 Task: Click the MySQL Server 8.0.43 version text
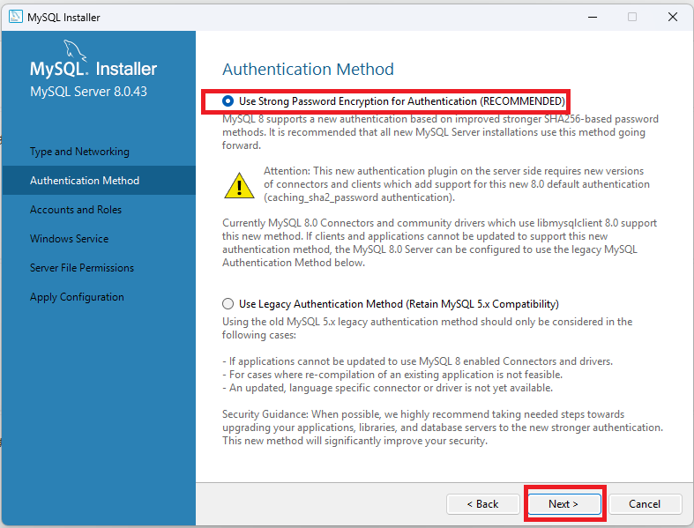click(88, 92)
